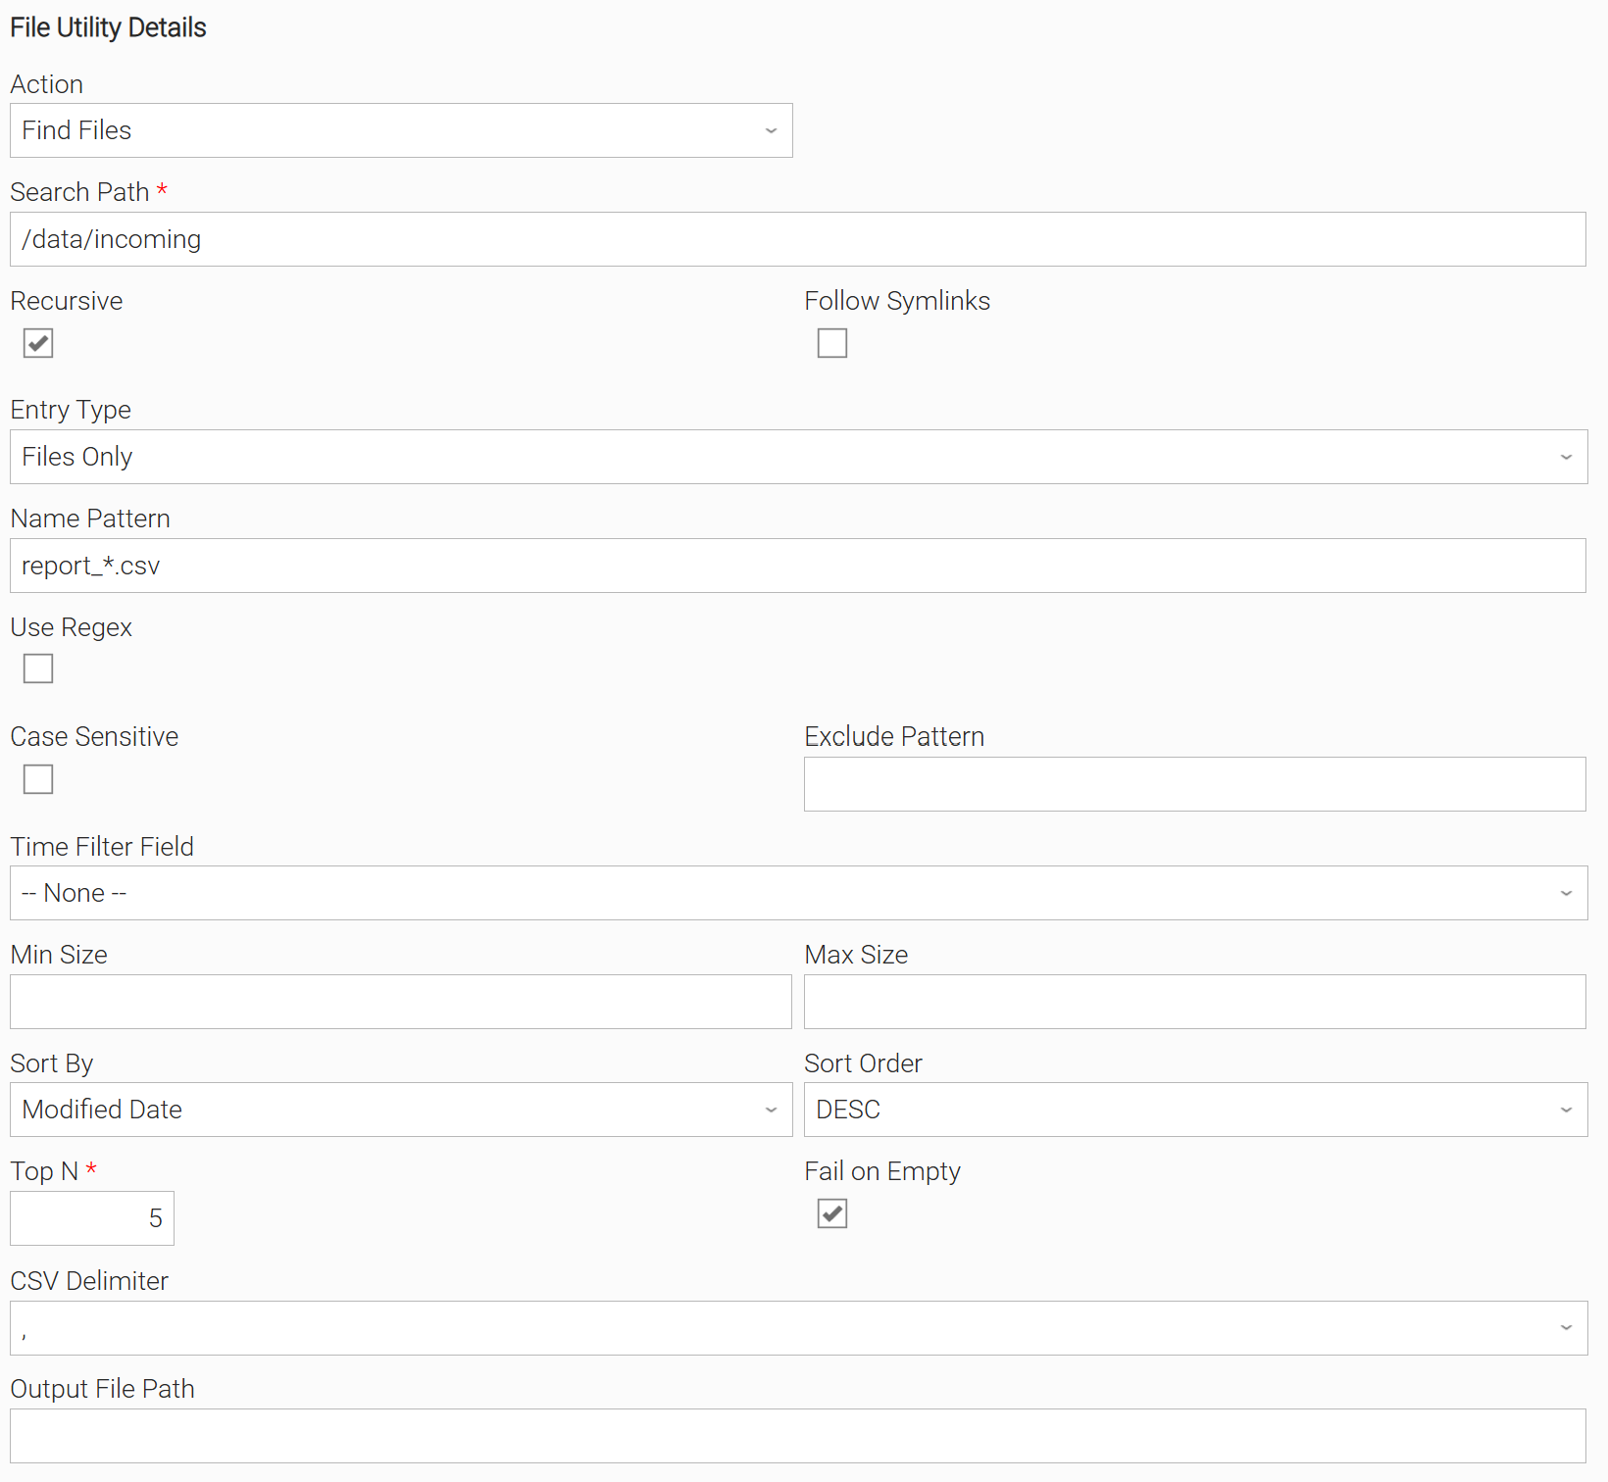Uncheck the Recursive checkbox
The image size is (1608, 1482).
38,343
